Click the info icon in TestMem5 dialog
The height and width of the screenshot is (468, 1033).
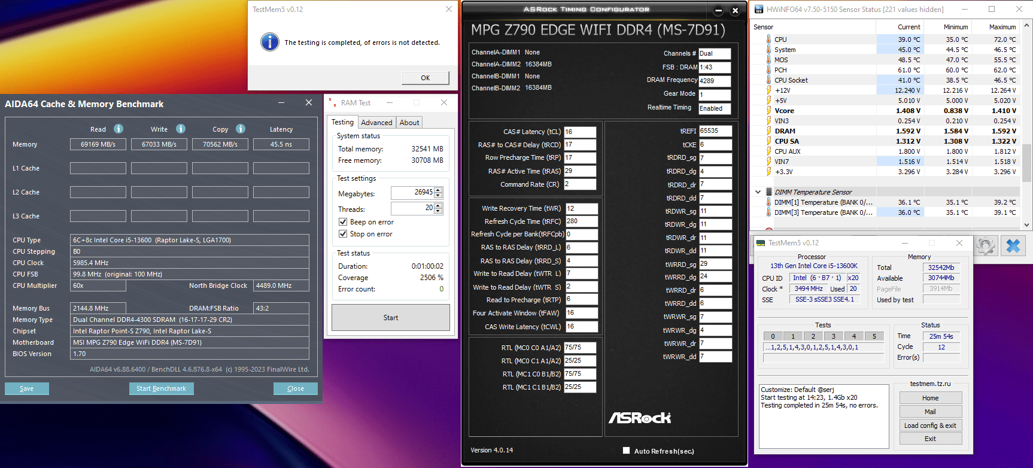click(270, 42)
